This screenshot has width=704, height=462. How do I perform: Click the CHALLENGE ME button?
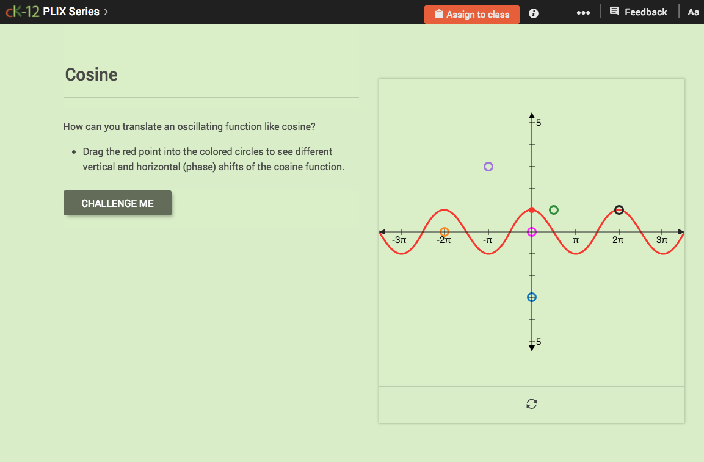(117, 203)
